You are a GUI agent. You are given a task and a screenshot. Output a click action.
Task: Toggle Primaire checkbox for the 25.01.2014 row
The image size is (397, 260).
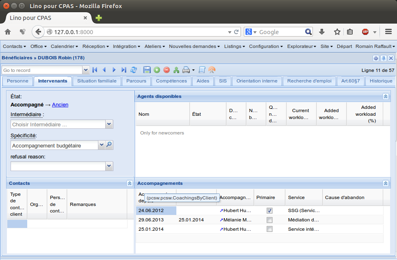(269, 229)
